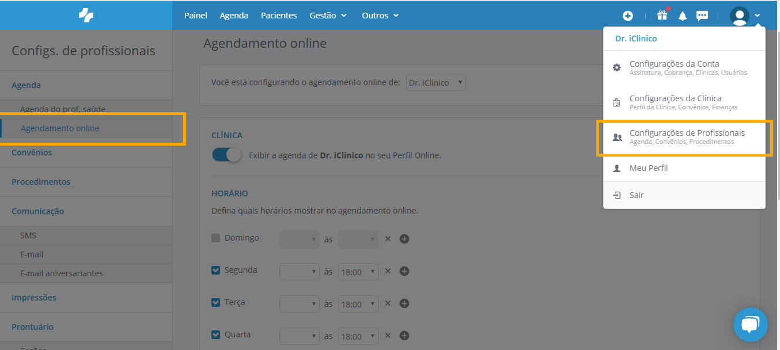Viewport: 780px width, 350px height.
Task: Open Segunda 18:00 end time dropdown
Action: [x=358, y=271]
